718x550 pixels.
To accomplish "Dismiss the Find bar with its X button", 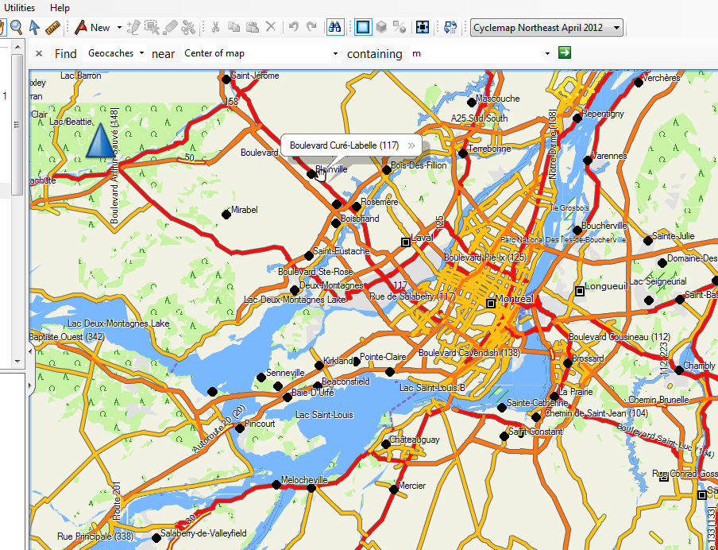I will (x=38, y=53).
